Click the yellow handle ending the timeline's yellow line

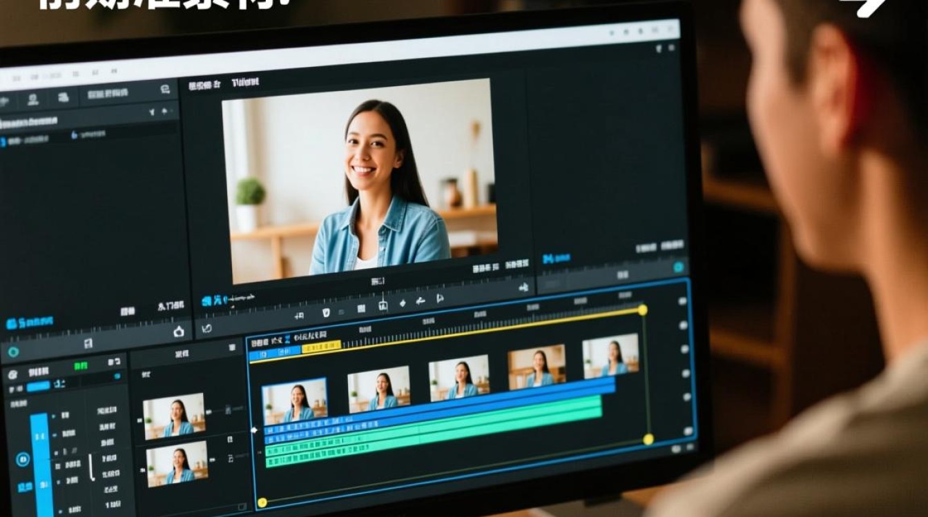pos(642,310)
